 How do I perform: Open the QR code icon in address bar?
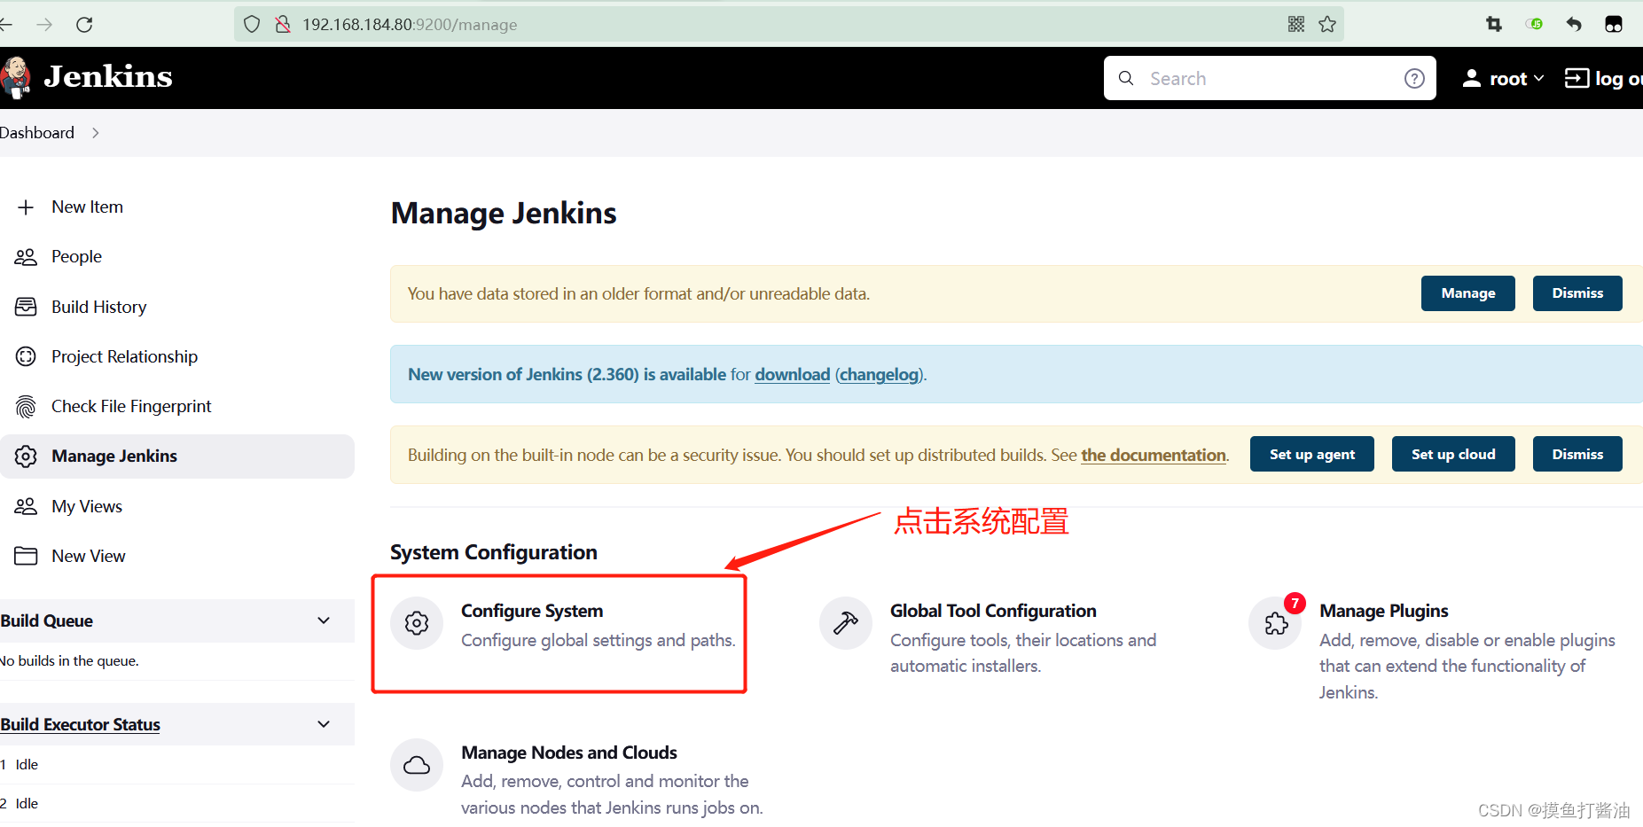tap(1296, 24)
